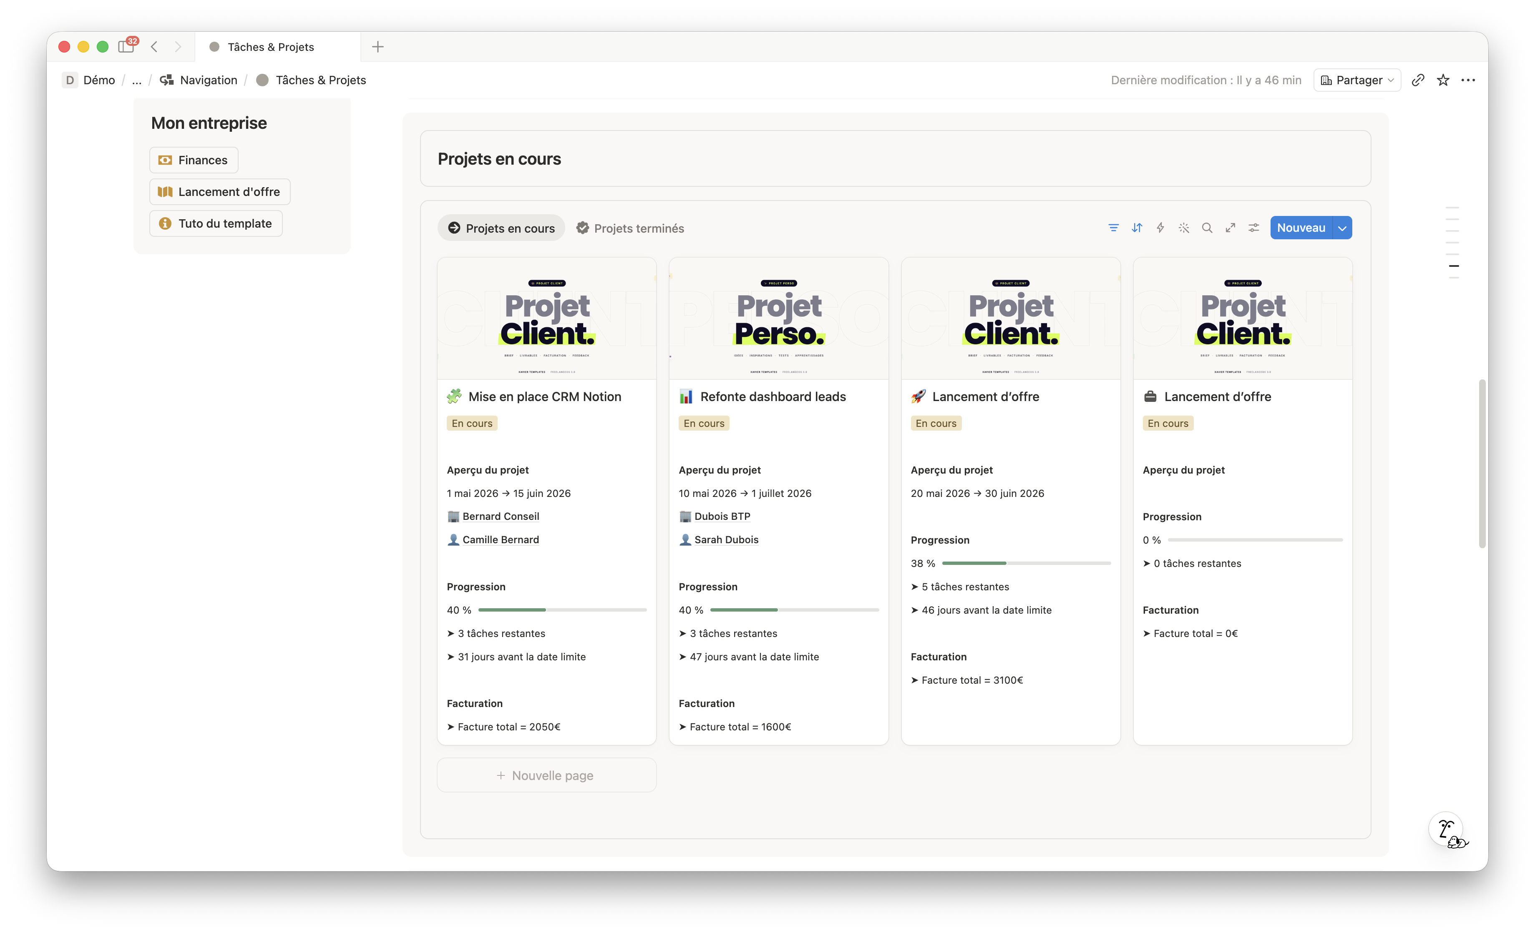
Task: Open database in full page via expand arrows
Action: tap(1231, 228)
